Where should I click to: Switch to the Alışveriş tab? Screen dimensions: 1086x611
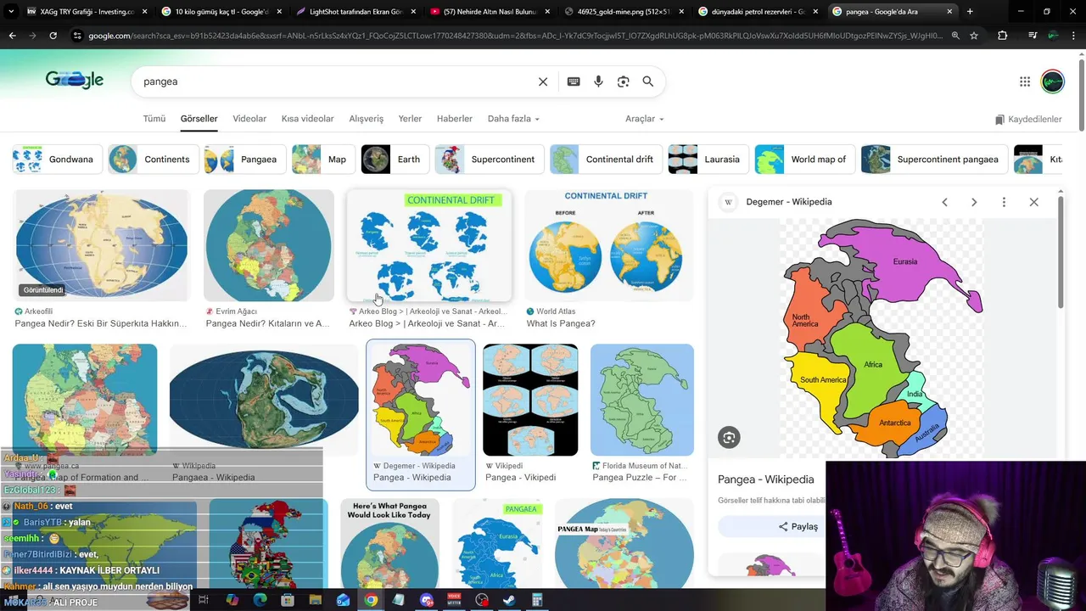(x=367, y=119)
